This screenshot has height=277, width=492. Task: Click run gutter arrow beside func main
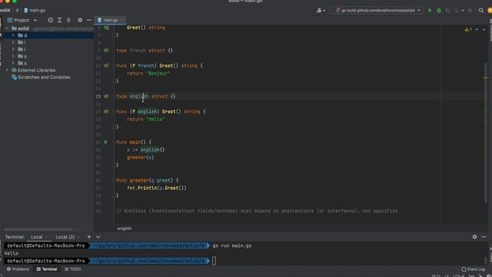tap(106, 142)
